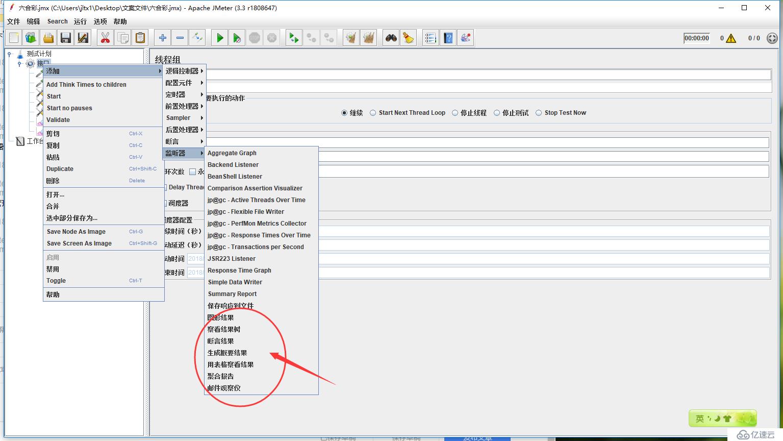Screen dimensions: 783x441
Task: Expand the 逻辑控制器 submenu
Action: click(184, 71)
